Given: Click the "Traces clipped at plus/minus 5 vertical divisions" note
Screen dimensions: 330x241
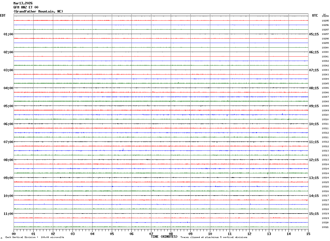Looking at the screenshot, I should click(214, 237).
